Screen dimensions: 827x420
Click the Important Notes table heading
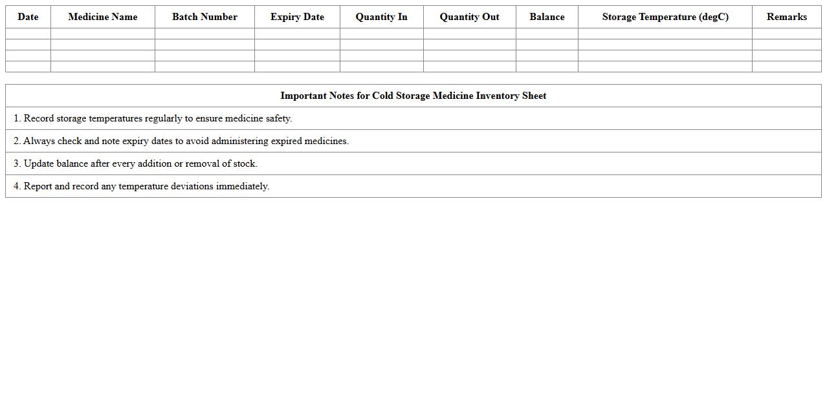(x=413, y=96)
